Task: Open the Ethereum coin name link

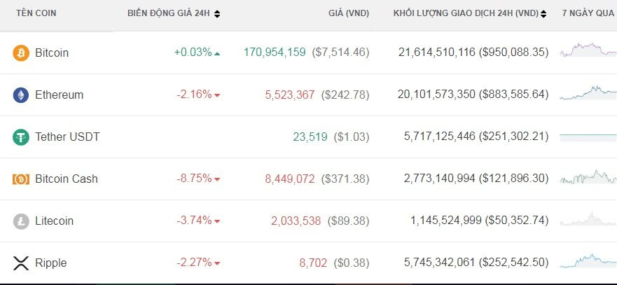Action: click(59, 95)
